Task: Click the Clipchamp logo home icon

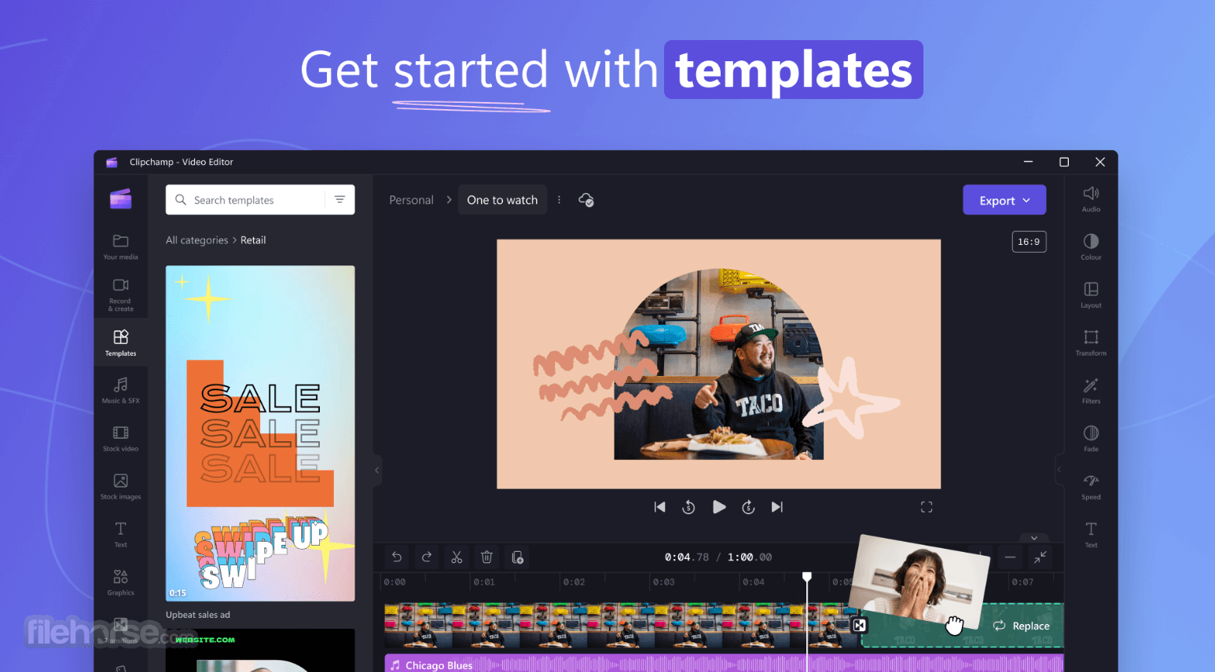Action: (x=120, y=199)
